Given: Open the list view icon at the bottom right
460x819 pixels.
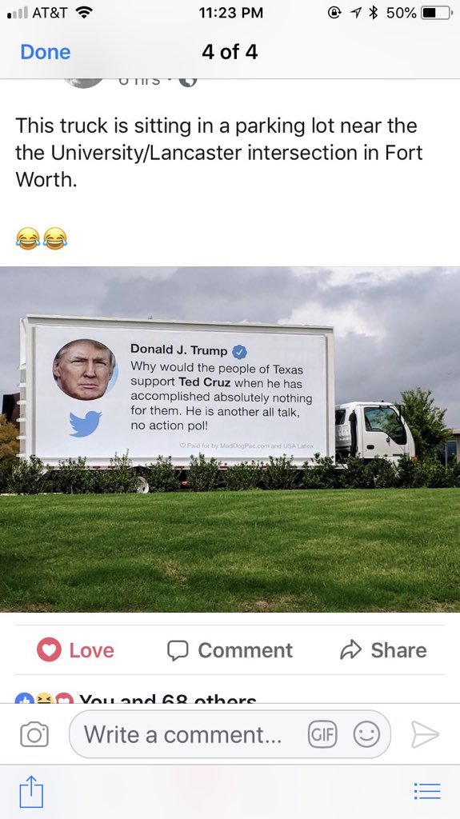Looking at the screenshot, I should pos(427,791).
